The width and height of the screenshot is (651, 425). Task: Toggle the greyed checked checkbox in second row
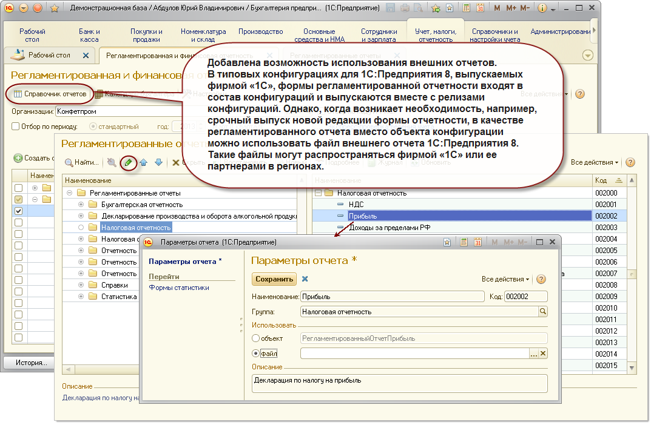coord(18,199)
